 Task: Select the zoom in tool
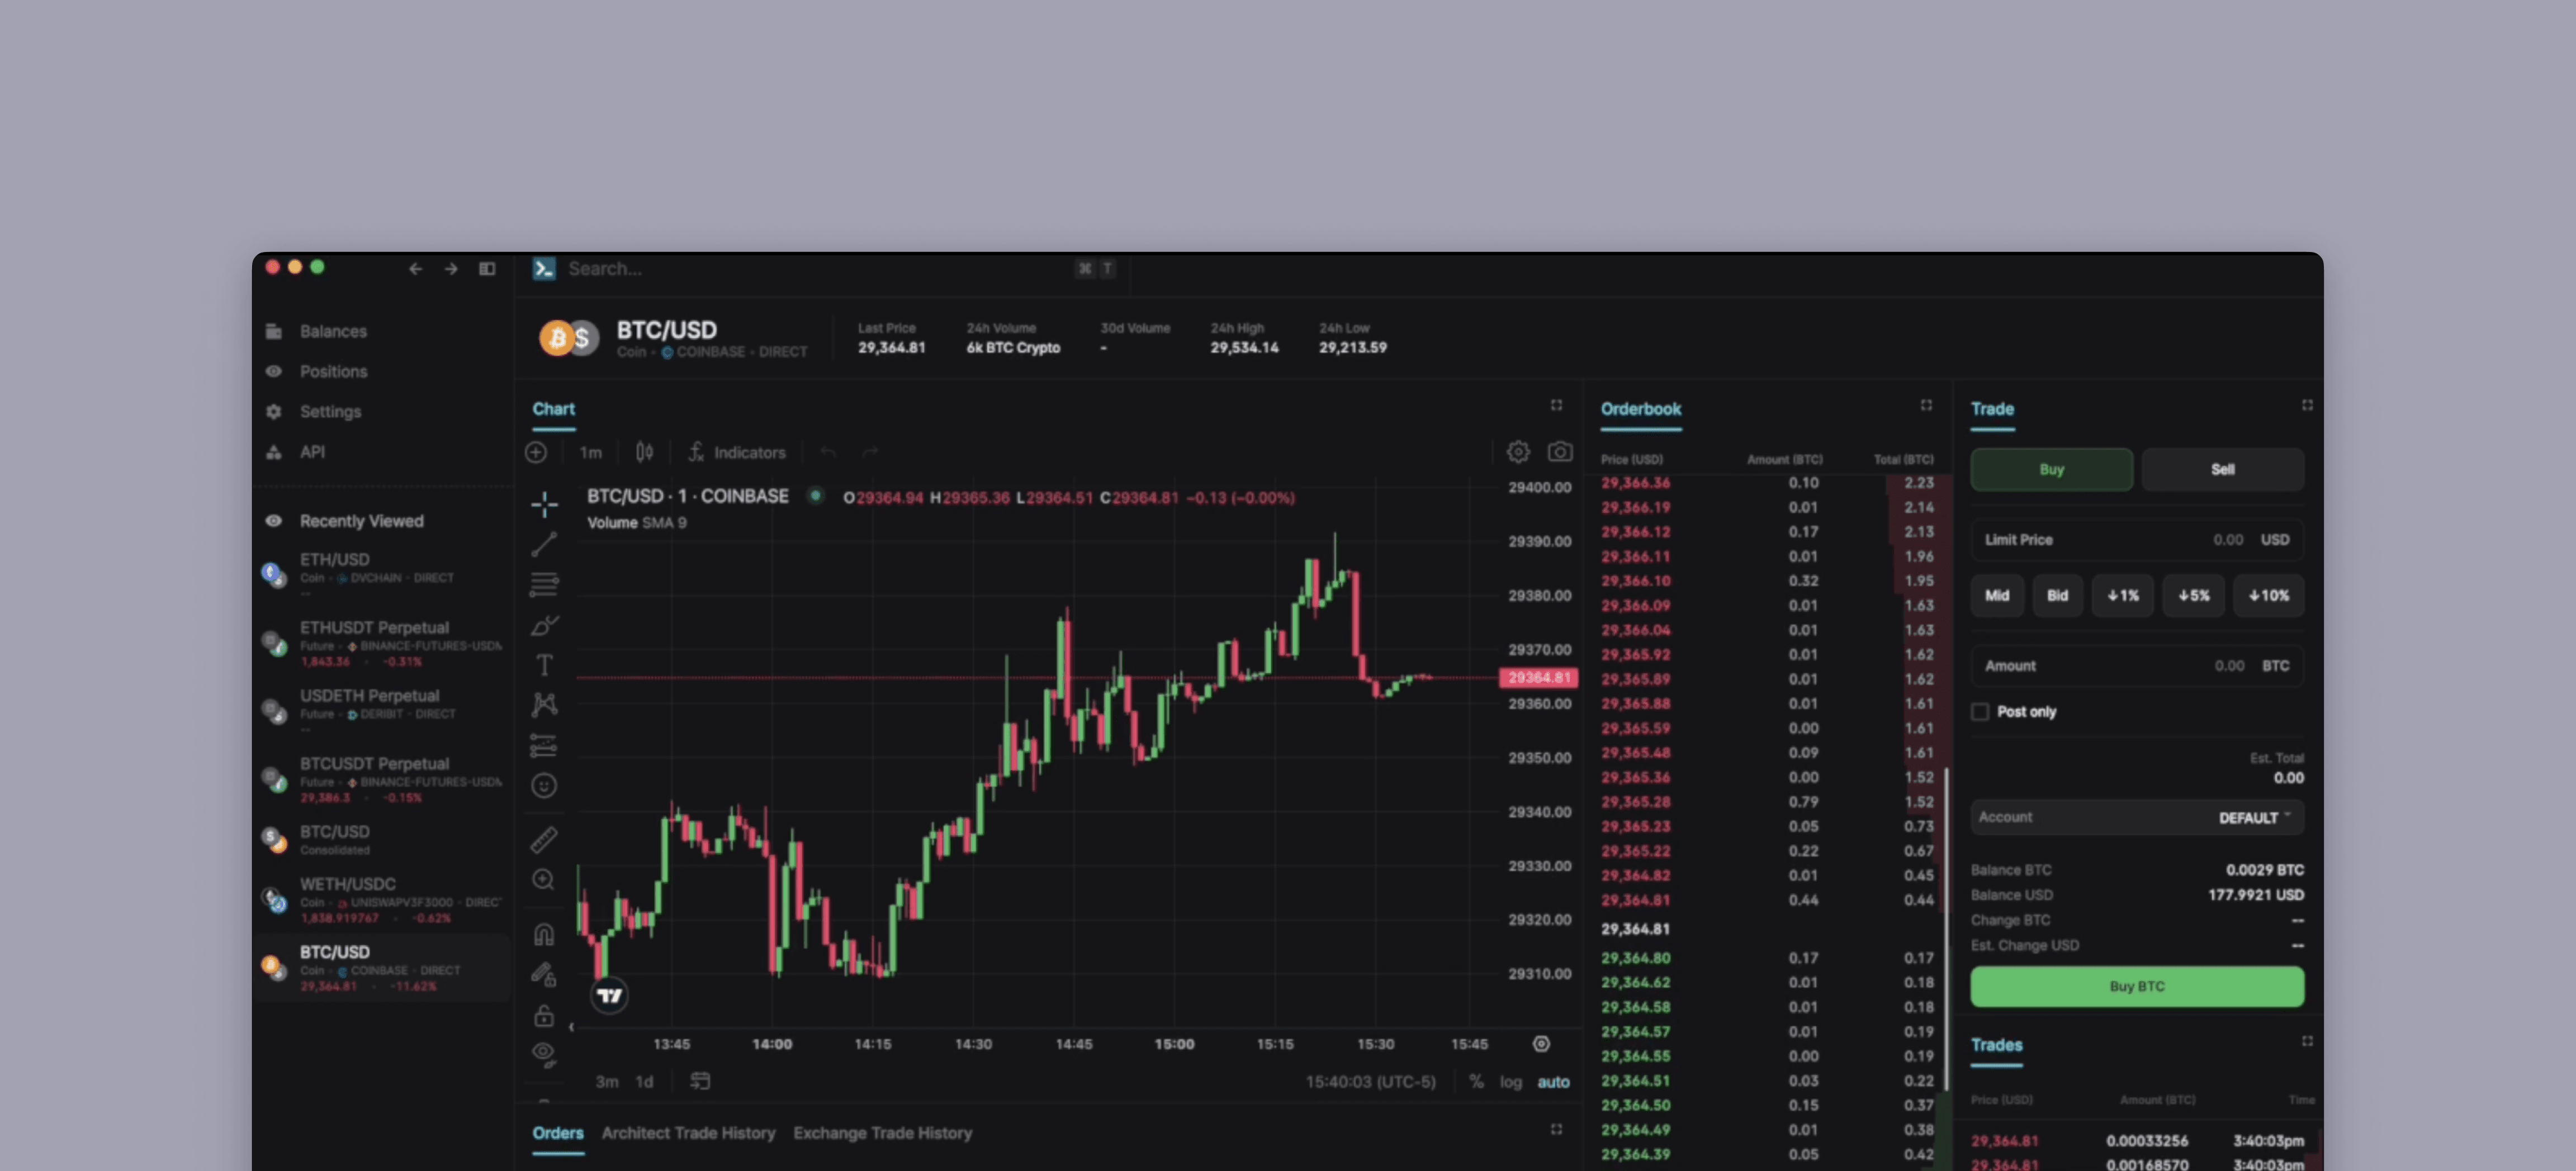point(544,880)
